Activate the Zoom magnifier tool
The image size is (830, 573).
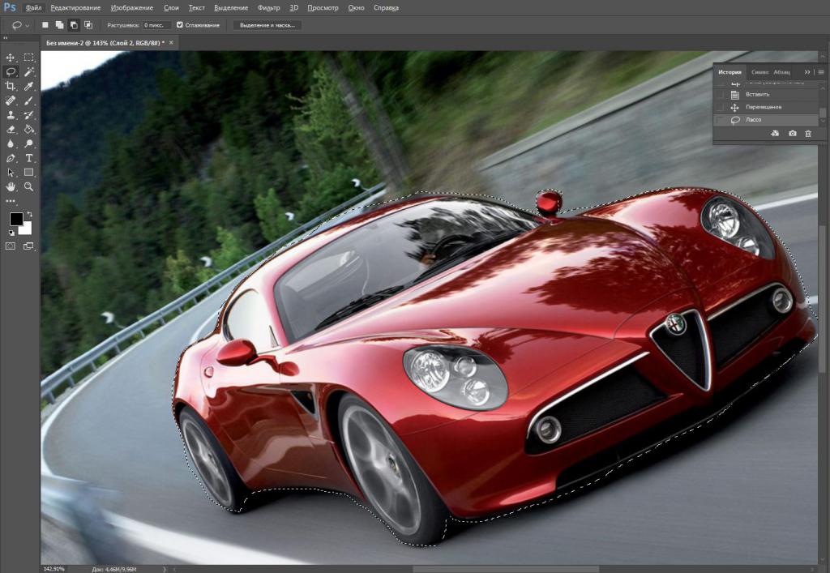[x=29, y=186]
